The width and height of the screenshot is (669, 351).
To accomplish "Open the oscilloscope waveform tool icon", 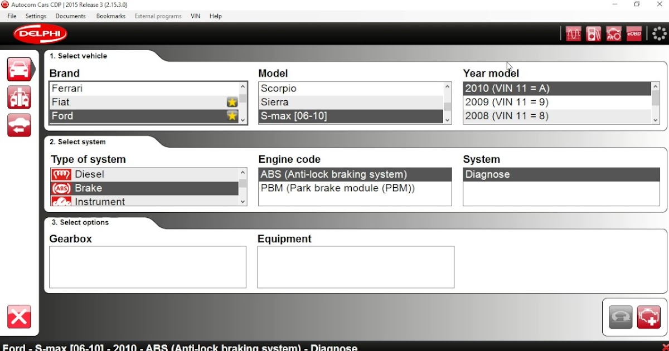I will click(x=574, y=34).
